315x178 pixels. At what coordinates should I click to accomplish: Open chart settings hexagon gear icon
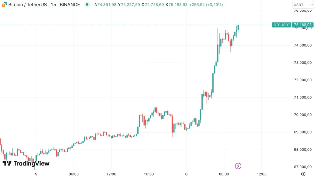click(303, 174)
